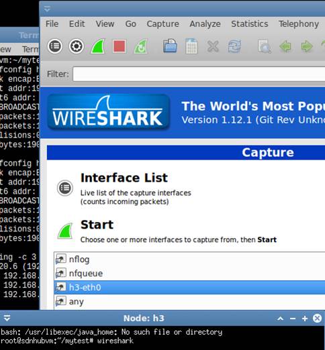
Task: Go forward in packet history arrow
Action: tap(307, 46)
